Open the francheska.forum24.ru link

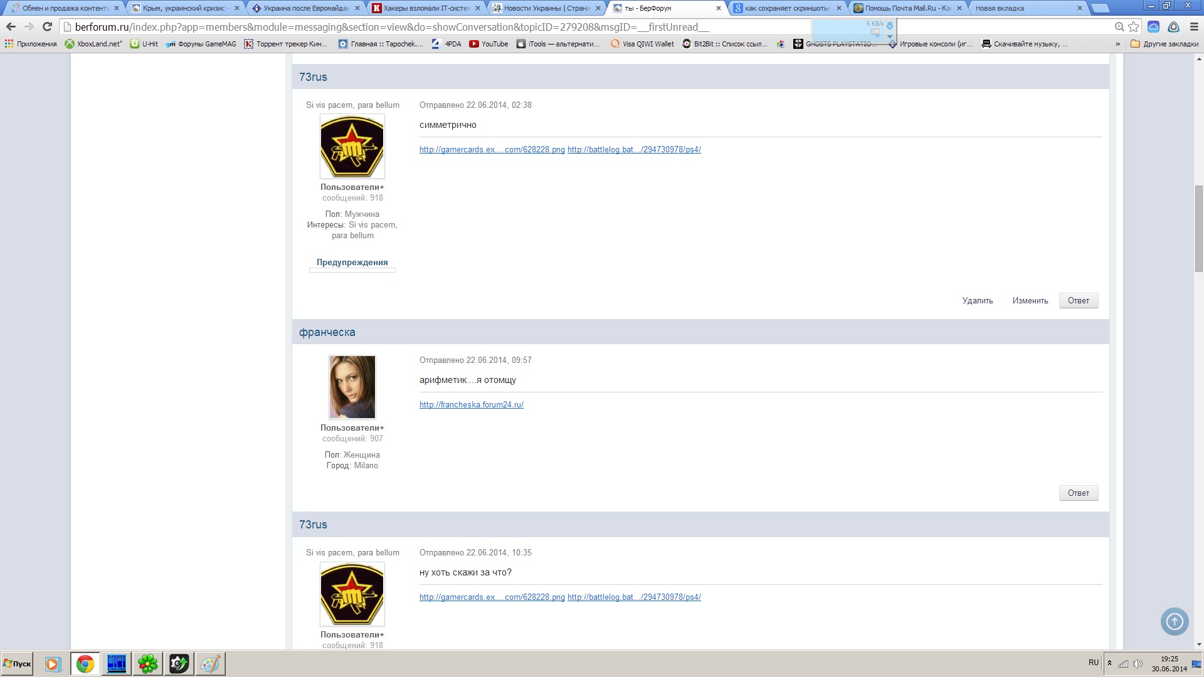click(471, 405)
